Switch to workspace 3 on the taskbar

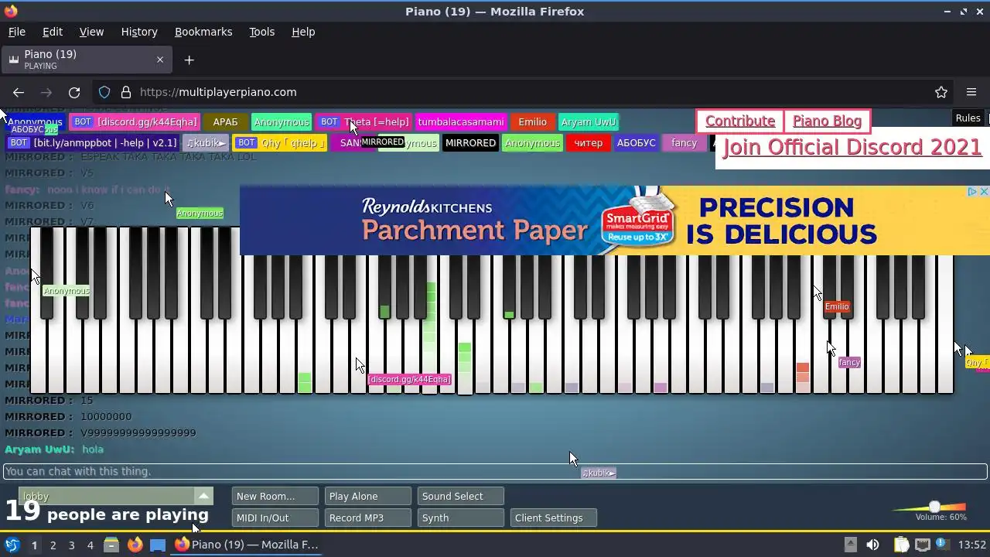point(71,545)
